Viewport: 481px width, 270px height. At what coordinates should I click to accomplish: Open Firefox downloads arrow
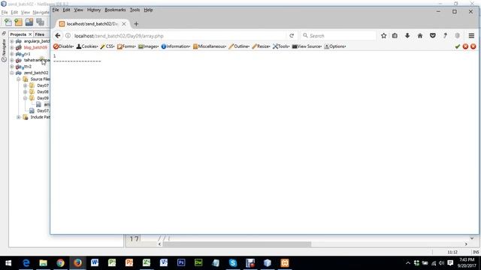[x=407, y=36]
